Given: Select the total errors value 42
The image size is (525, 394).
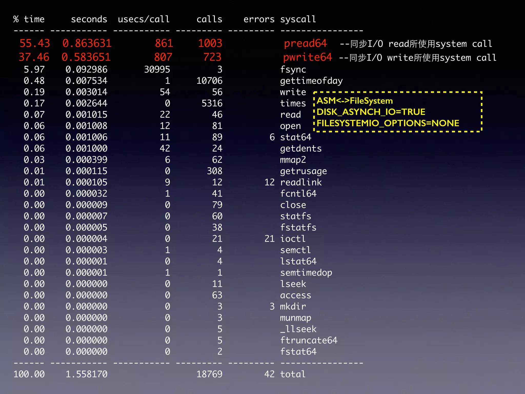Looking at the screenshot, I should (269, 374).
